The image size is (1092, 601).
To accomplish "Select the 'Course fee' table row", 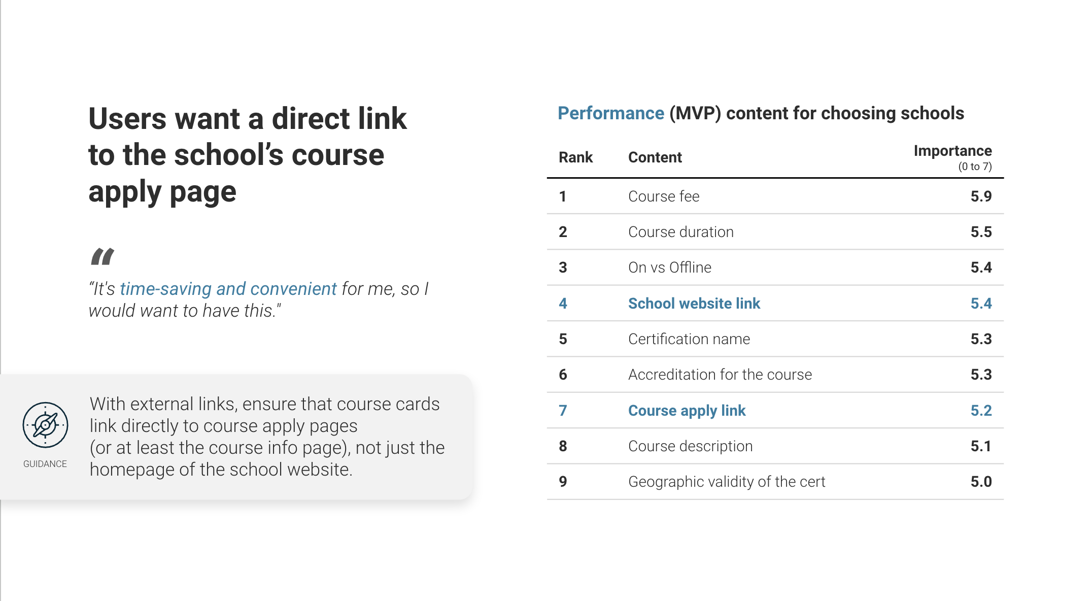I will coord(775,196).
